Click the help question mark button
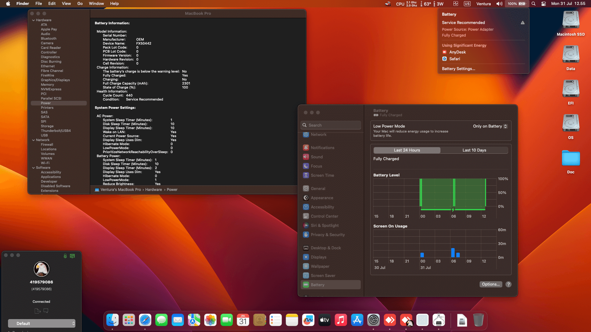 (509, 284)
